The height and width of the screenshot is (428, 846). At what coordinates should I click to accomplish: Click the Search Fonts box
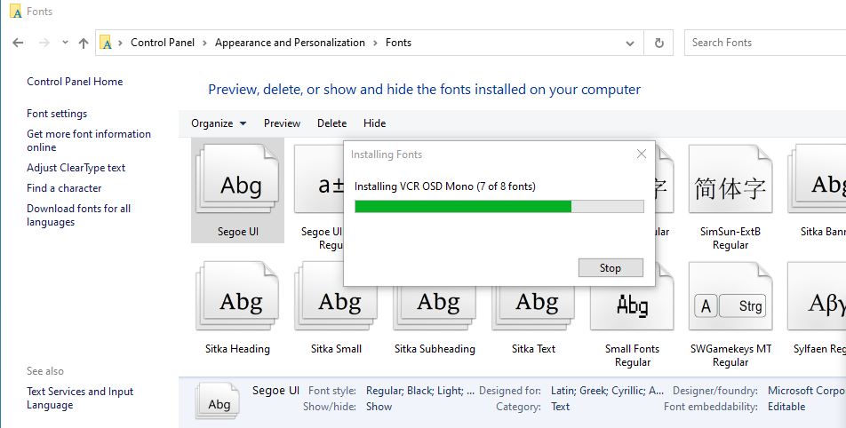coord(766,43)
